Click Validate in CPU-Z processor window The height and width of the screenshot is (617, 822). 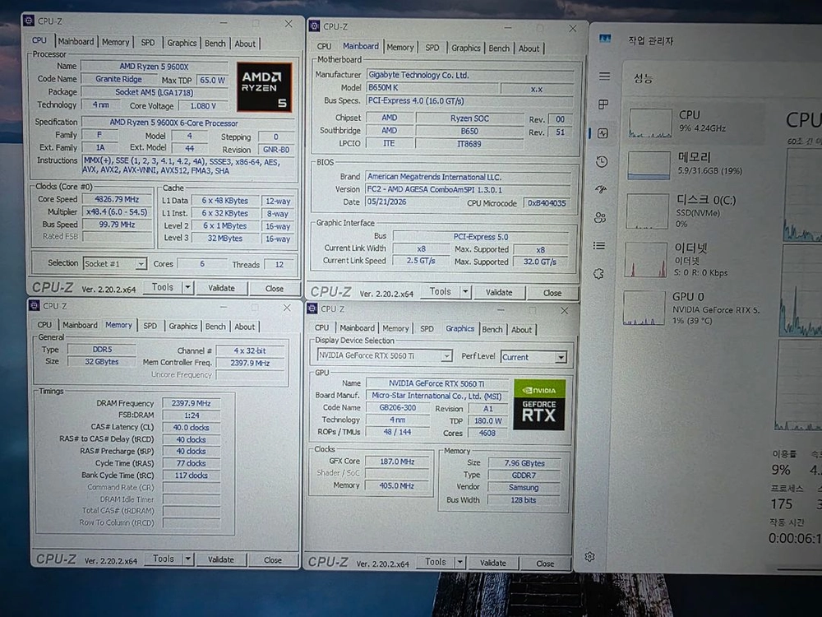[x=221, y=288]
